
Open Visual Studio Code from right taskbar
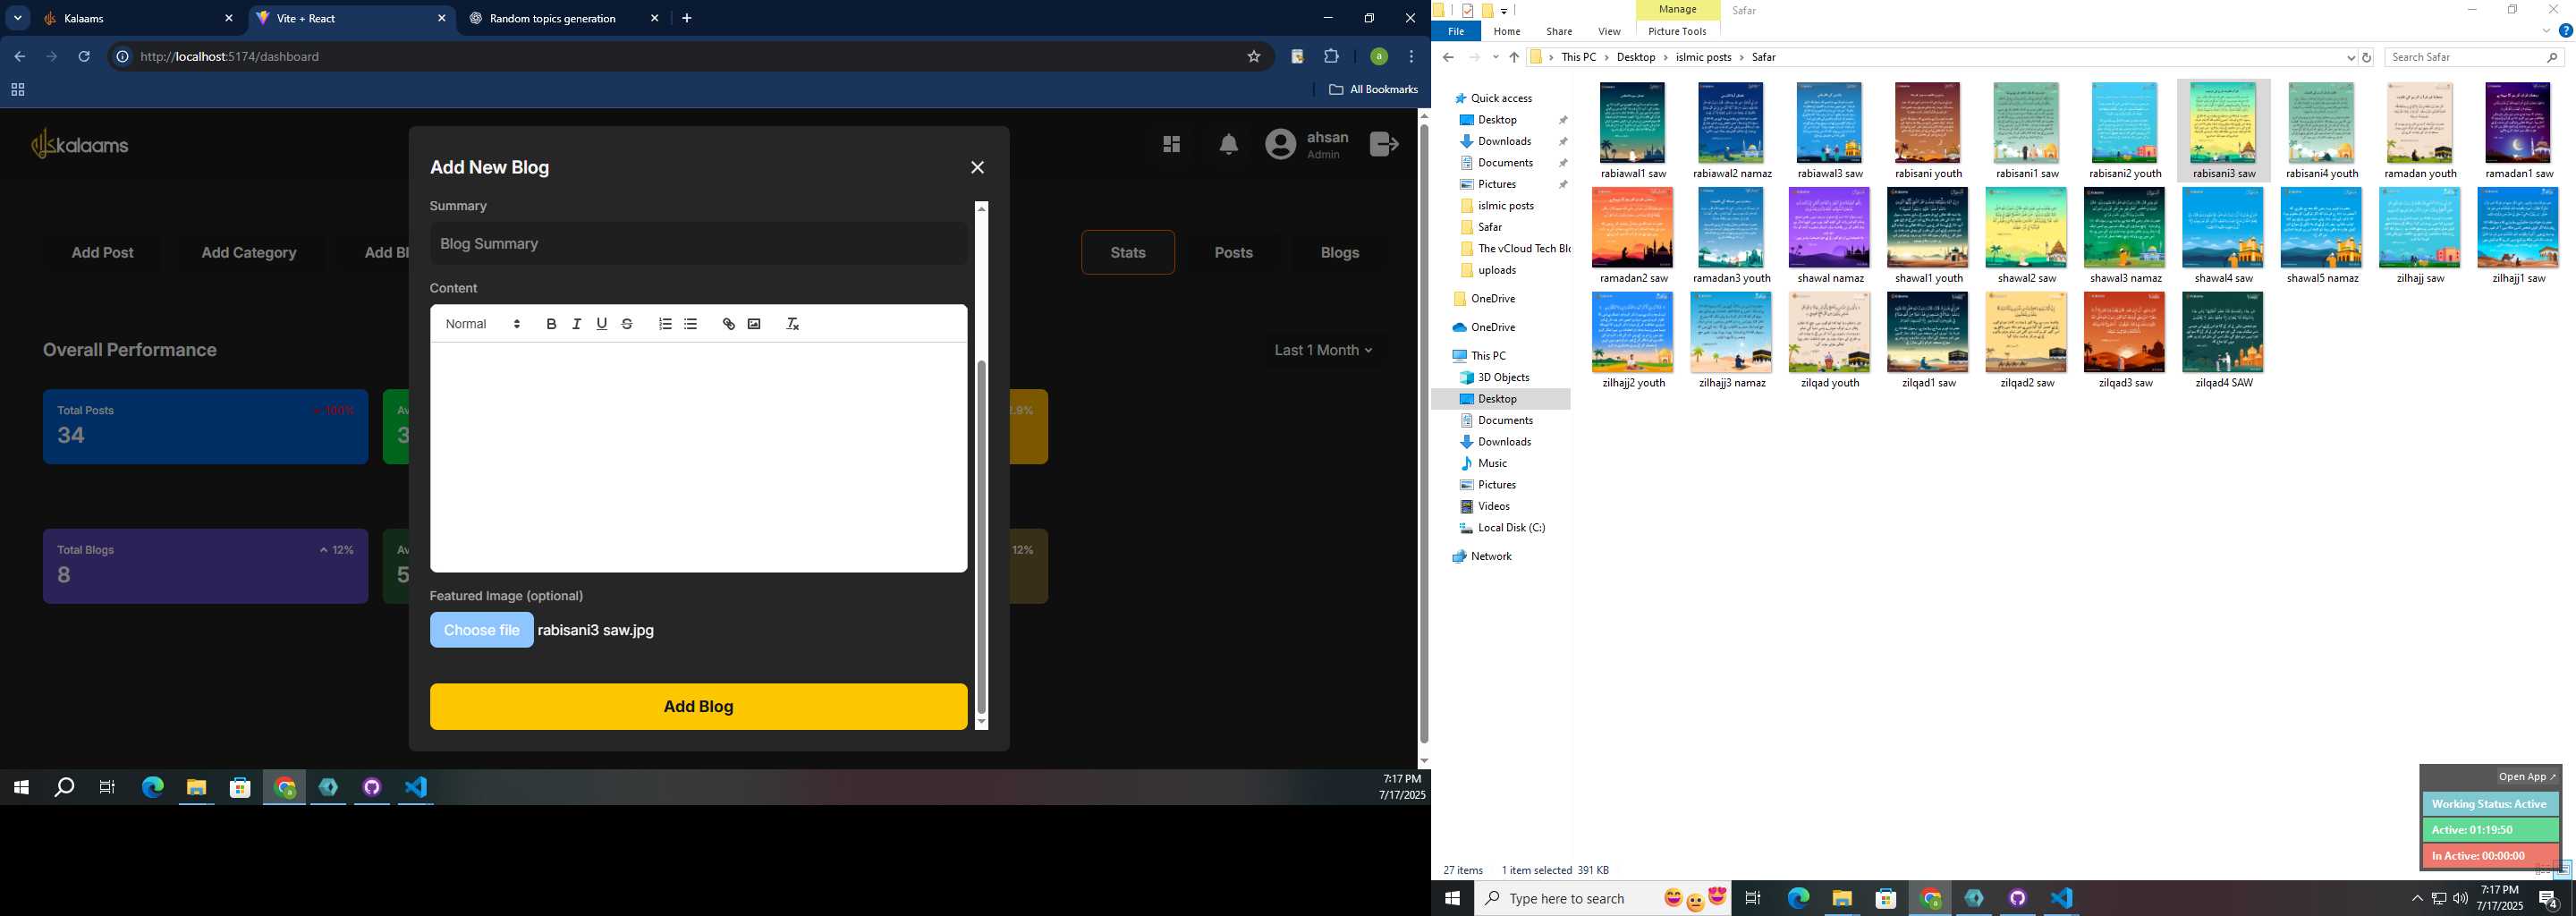tap(2061, 899)
